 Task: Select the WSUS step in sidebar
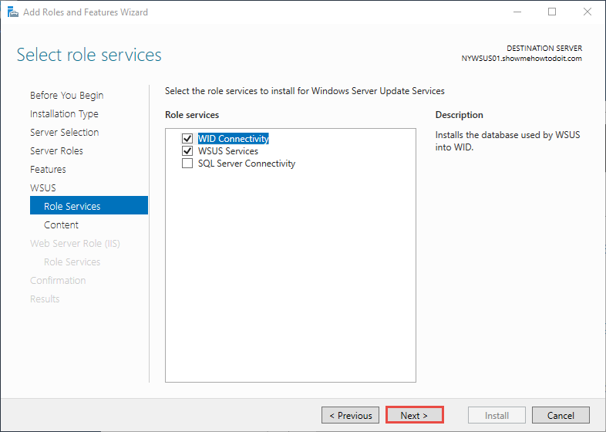[43, 188]
